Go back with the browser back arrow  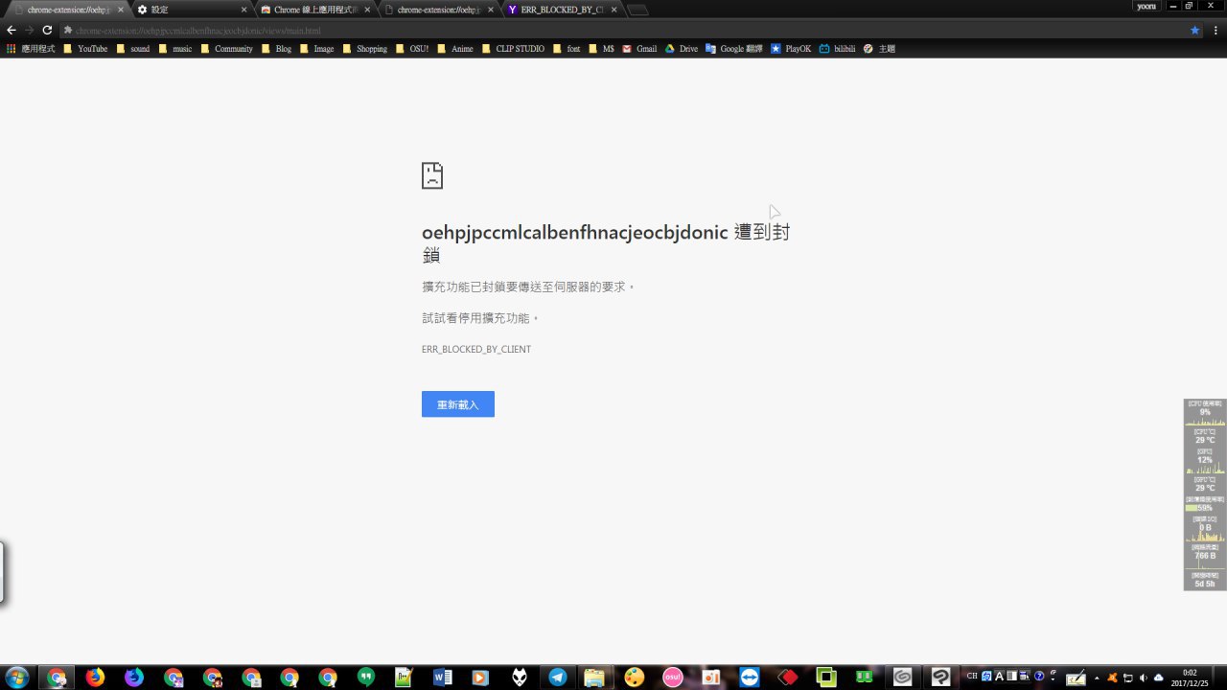click(x=12, y=30)
